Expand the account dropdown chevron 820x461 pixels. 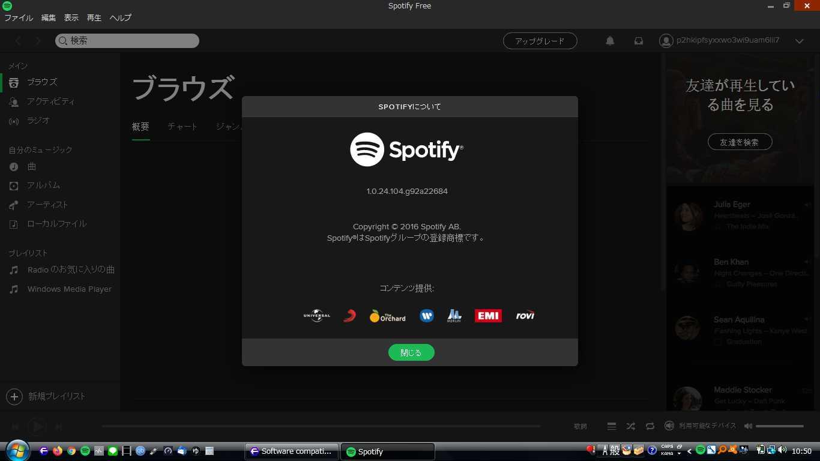click(x=799, y=41)
